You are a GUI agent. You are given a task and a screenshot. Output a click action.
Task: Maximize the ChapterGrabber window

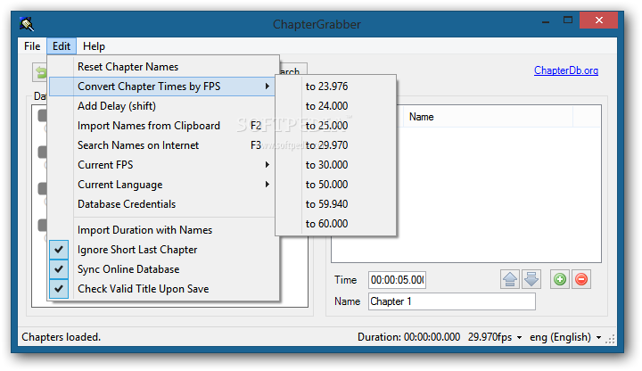pos(568,20)
